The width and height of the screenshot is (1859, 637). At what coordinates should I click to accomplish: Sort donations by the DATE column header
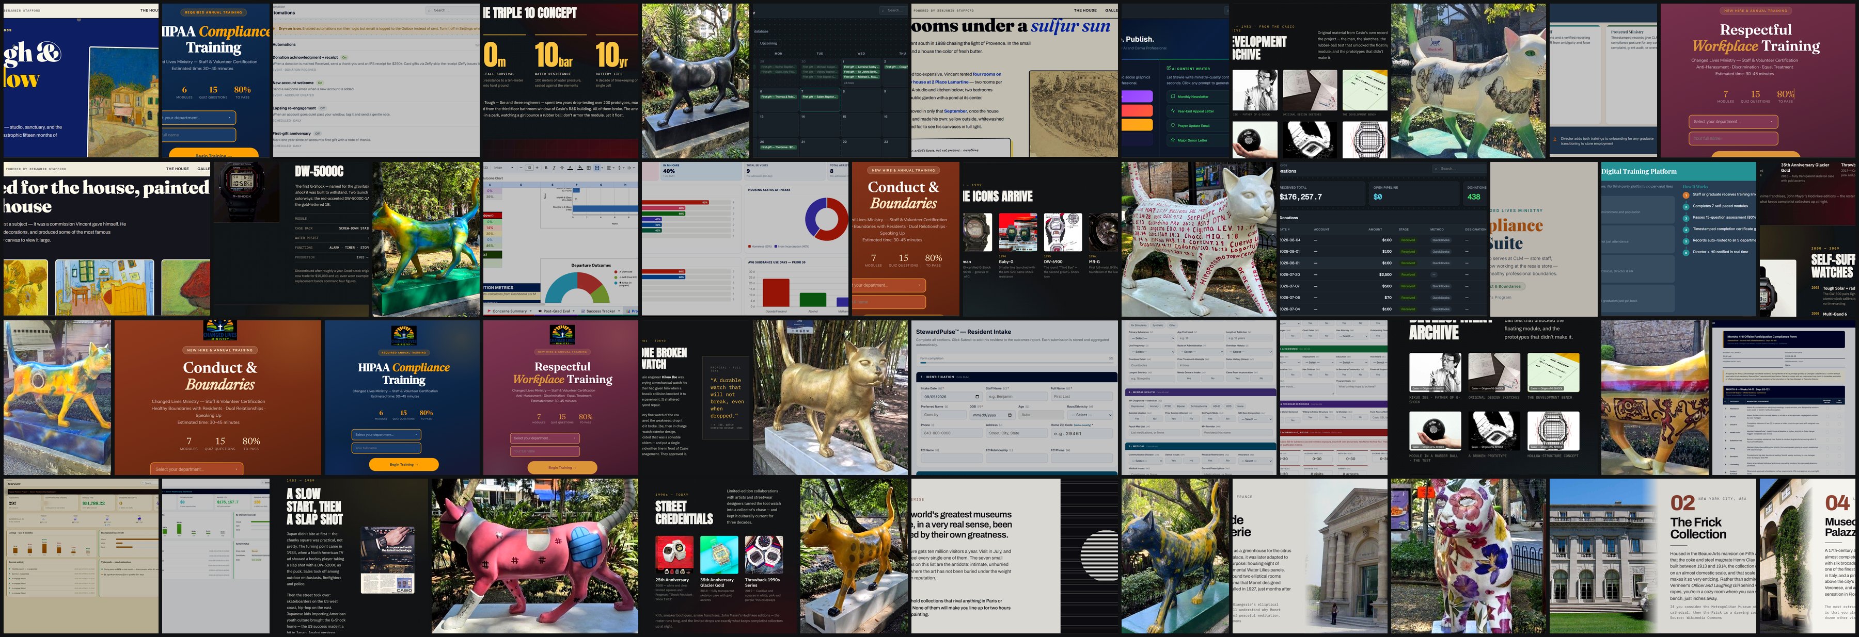pos(1285,230)
